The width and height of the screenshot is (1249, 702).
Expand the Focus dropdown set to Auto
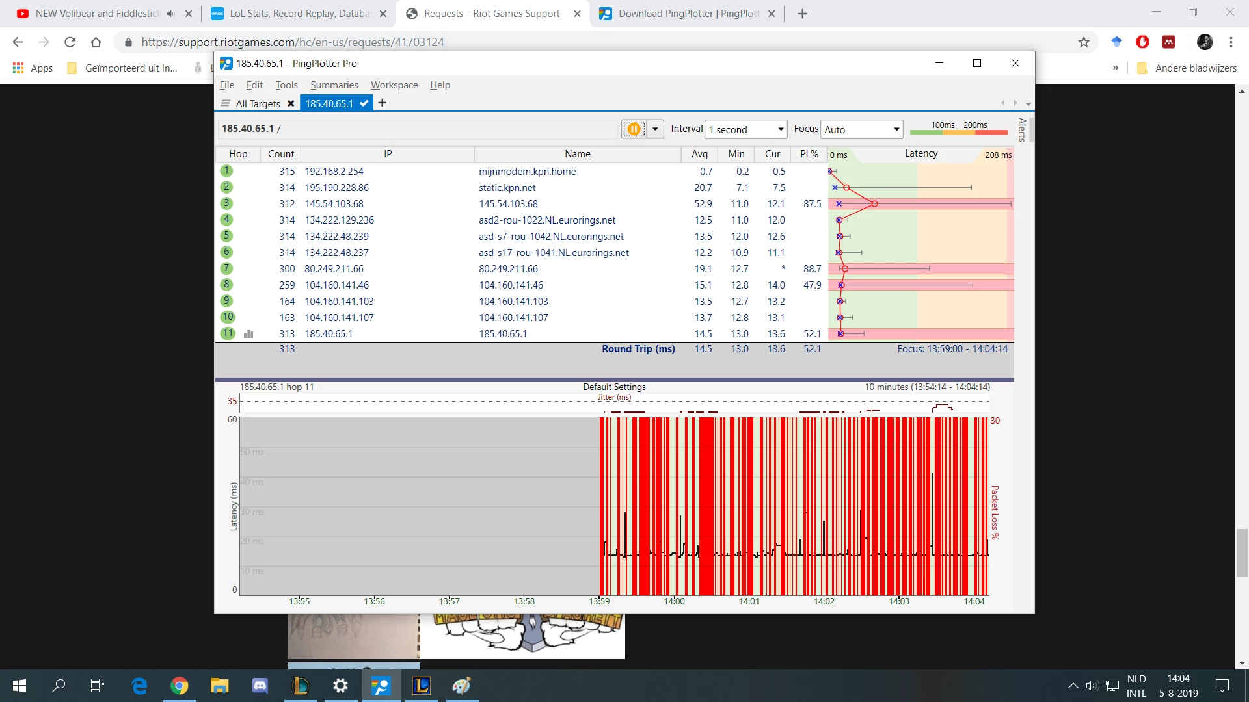tap(861, 129)
